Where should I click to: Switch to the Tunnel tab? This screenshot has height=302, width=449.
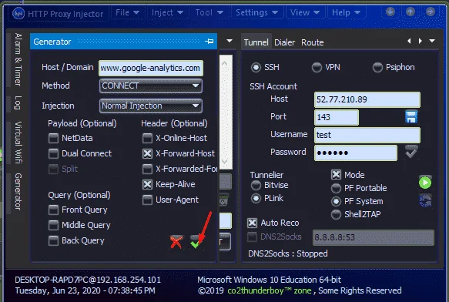tap(256, 42)
